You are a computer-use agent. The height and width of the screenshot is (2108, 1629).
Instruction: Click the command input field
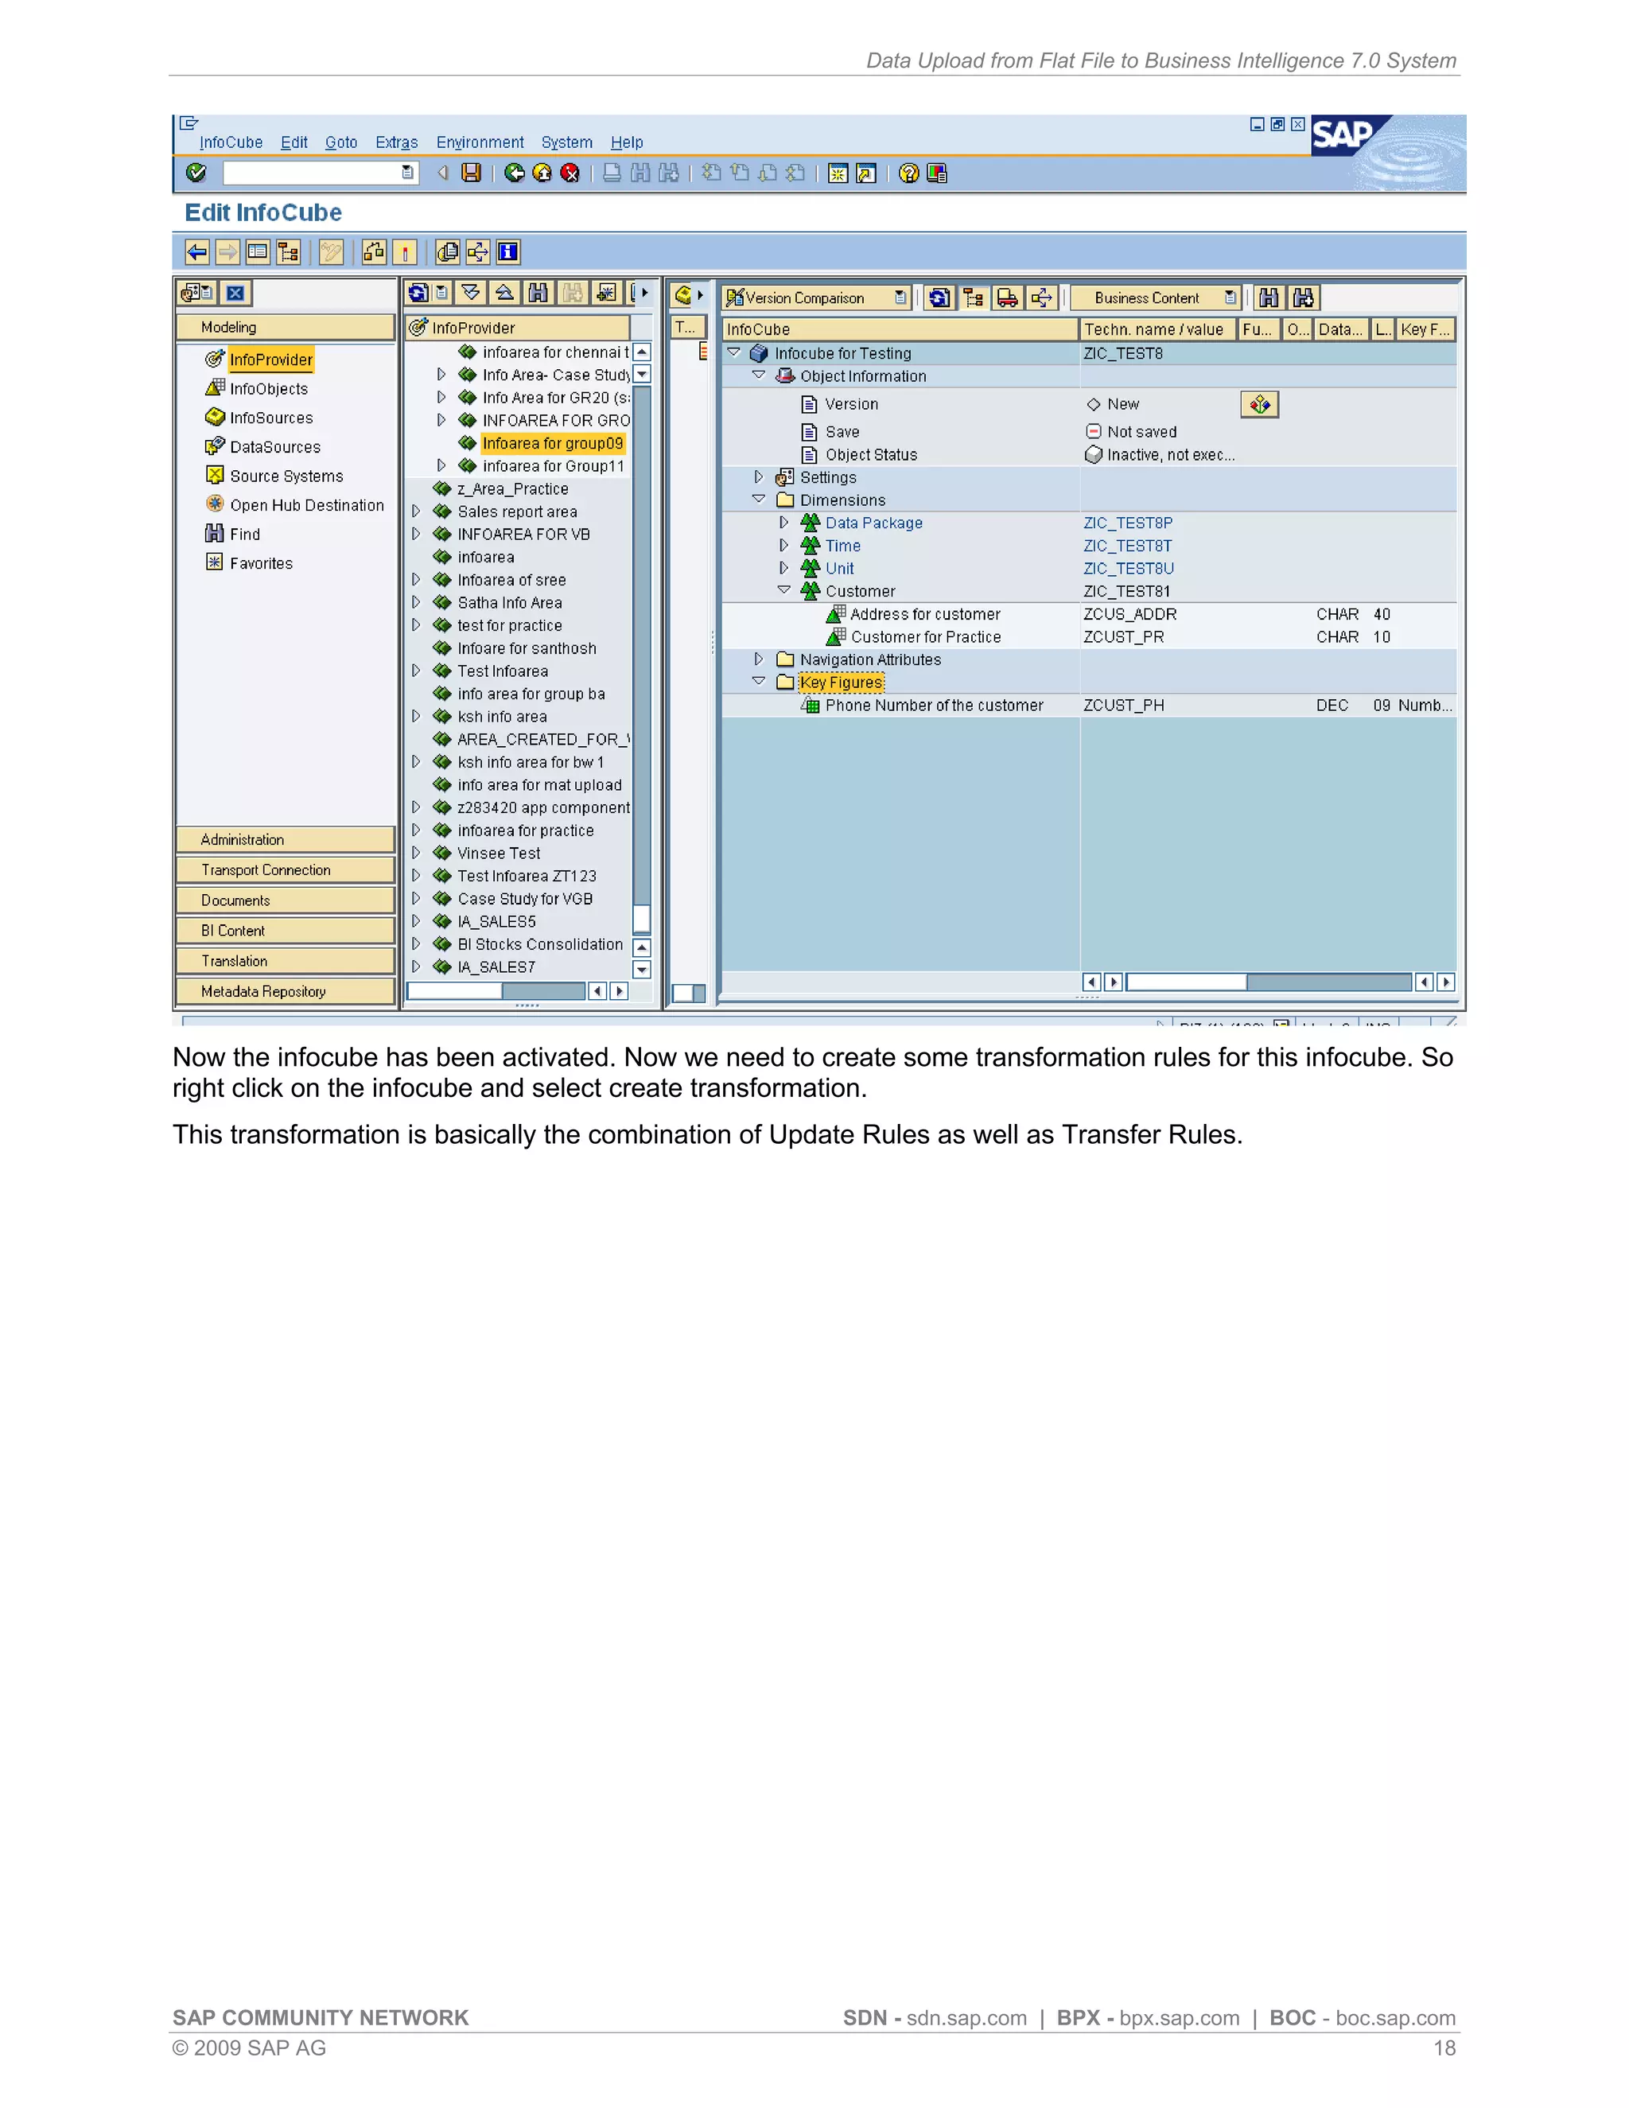tap(321, 173)
